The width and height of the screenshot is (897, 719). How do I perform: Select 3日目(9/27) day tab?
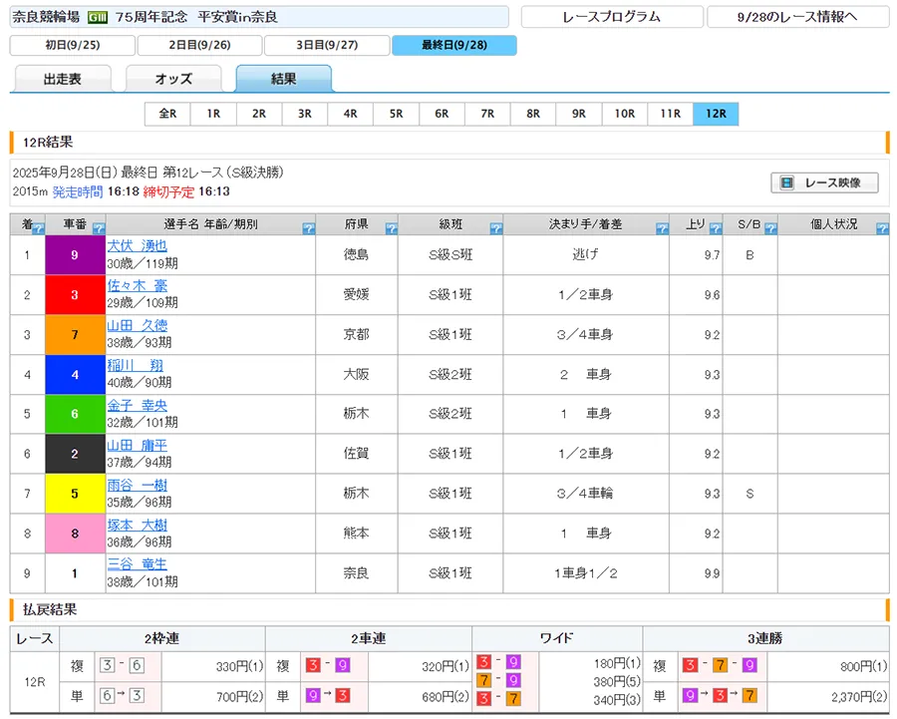pos(327,46)
